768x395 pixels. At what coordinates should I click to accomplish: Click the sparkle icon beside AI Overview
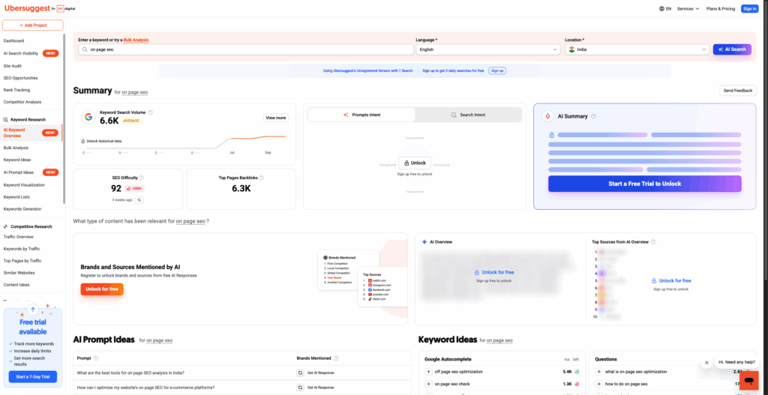pyautogui.click(x=424, y=242)
